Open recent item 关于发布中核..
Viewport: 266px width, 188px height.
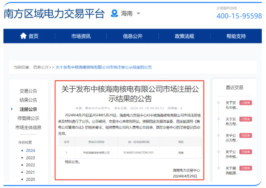click(x=231, y=105)
